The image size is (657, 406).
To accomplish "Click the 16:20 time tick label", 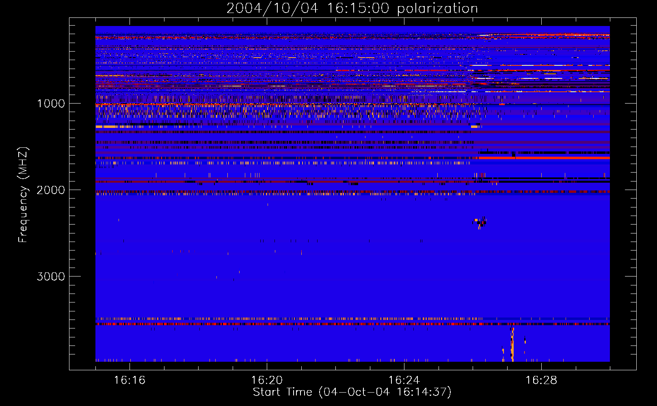I will pyautogui.click(x=267, y=380).
